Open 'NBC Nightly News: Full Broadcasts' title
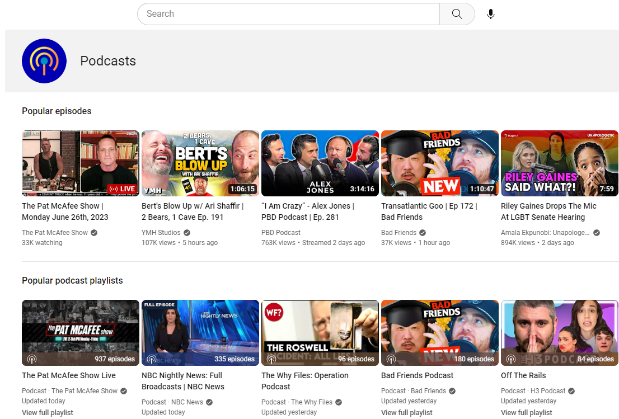The image size is (619, 419). [x=183, y=381]
